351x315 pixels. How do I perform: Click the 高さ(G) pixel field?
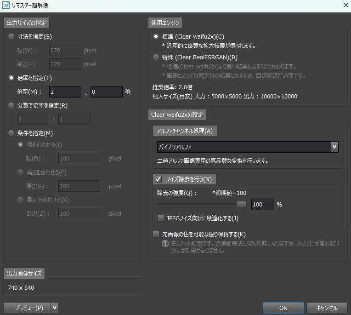click(79, 186)
